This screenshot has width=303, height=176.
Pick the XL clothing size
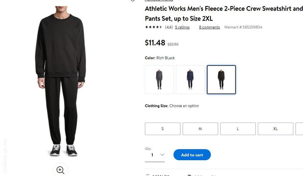tap(275, 129)
